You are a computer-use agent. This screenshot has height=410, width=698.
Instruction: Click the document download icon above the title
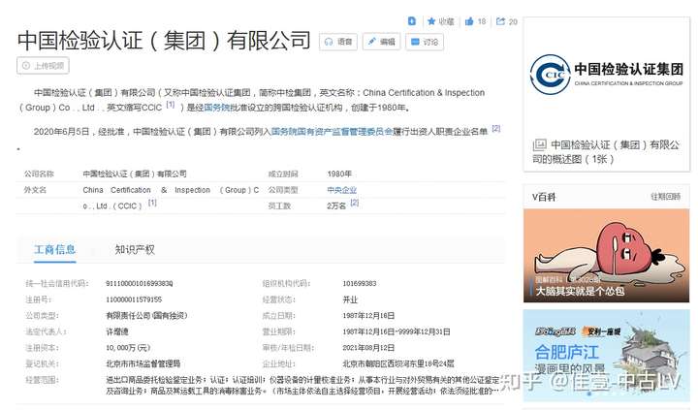[412, 21]
